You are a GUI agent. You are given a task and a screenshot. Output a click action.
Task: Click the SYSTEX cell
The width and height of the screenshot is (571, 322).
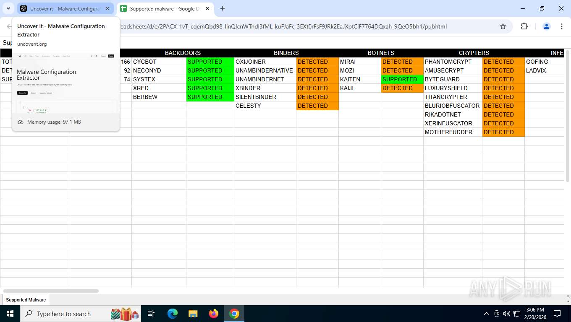click(159, 79)
